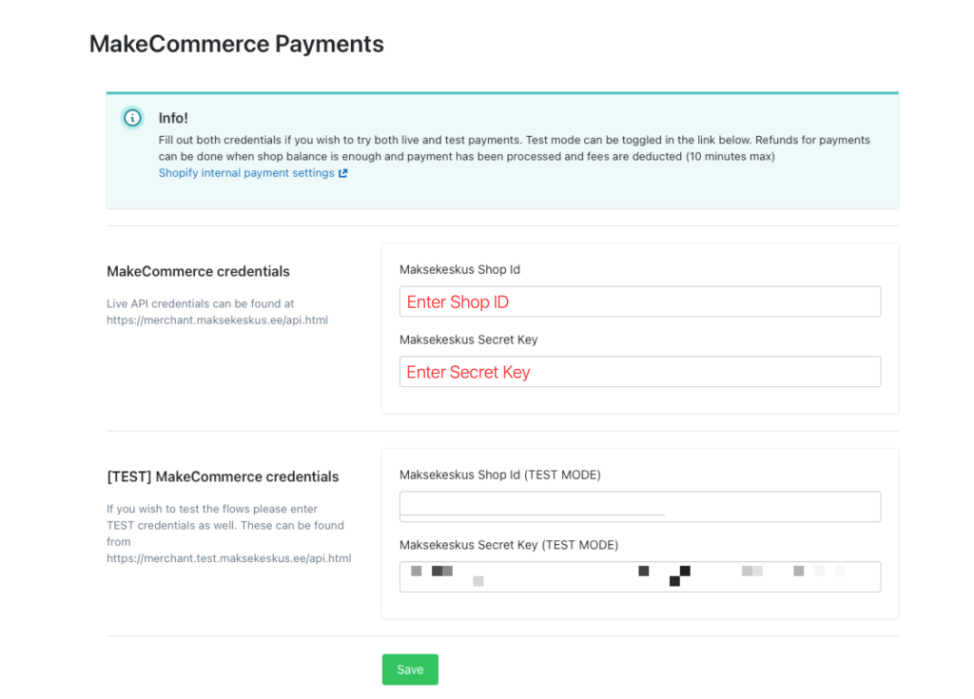
Task: Click the "Maksekeskus Shop Id" field label
Action: pos(459,269)
